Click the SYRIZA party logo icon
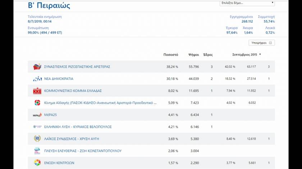The height and width of the screenshot is (169, 302). (x=37, y=67)
